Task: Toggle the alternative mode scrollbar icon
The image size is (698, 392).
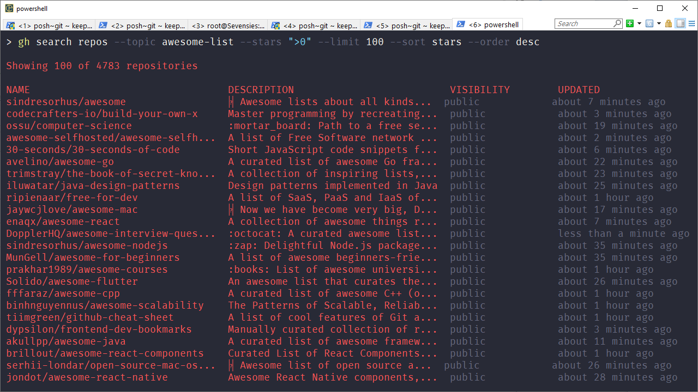Action: 680,23
